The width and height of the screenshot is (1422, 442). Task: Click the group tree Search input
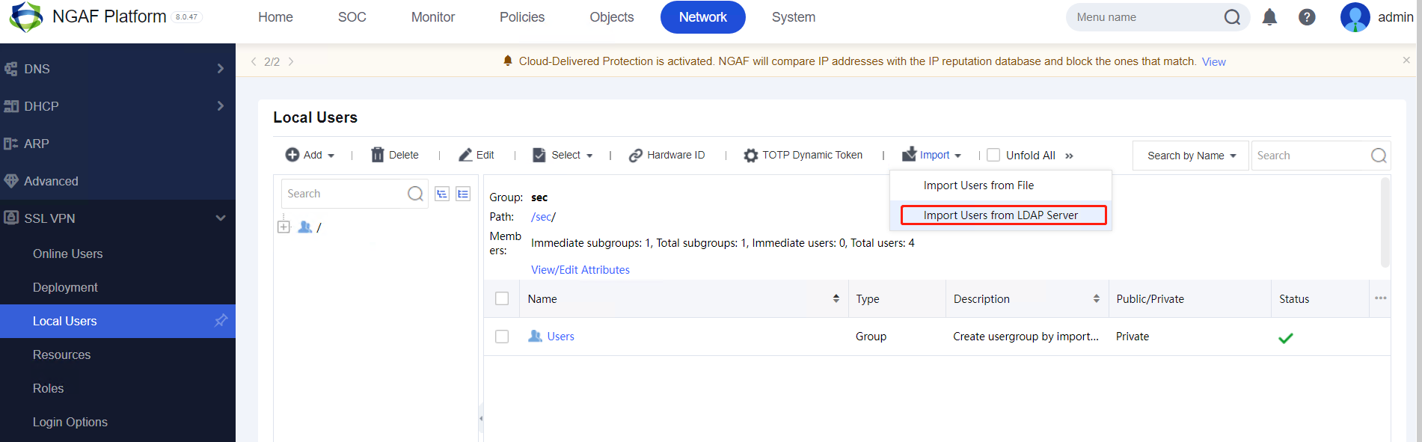pos(344,194)
